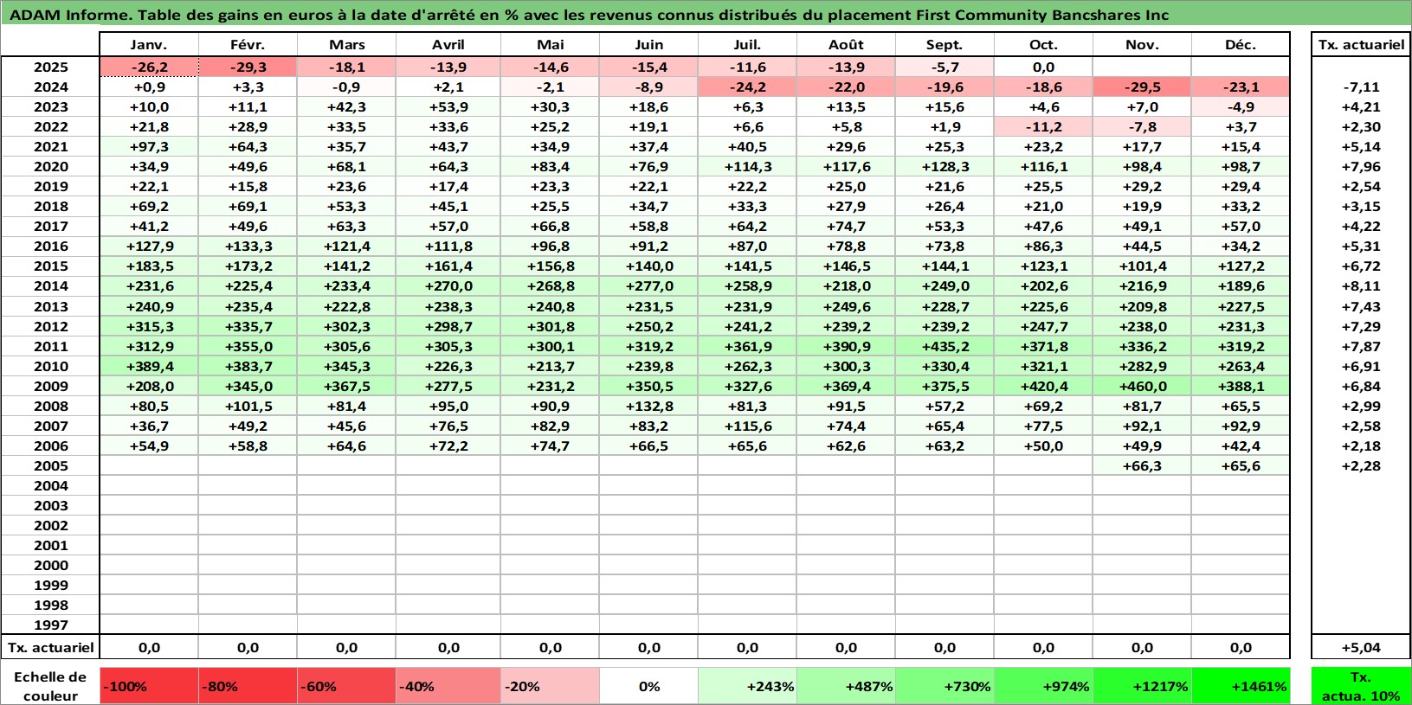Click the Juin column header
This screenshot has width=1412, height=705.
pyautogui.click(x=649, y=45)
